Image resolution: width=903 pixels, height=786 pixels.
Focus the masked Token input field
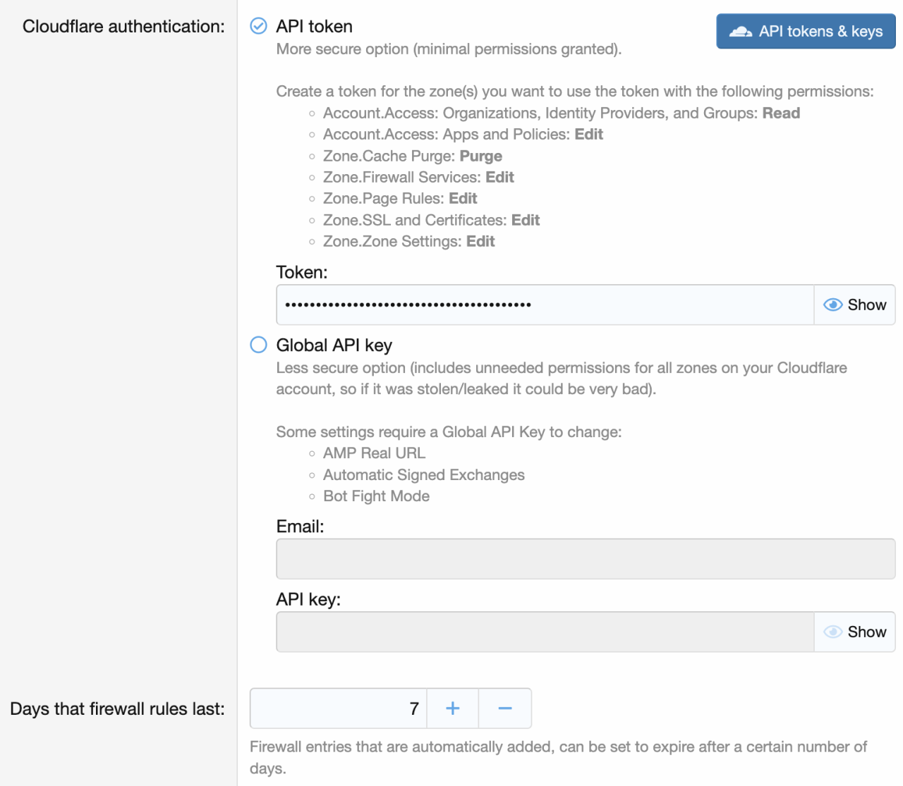tap(545, 305)
